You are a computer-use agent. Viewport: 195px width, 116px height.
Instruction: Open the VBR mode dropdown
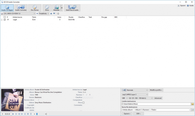tap(125, 98)
